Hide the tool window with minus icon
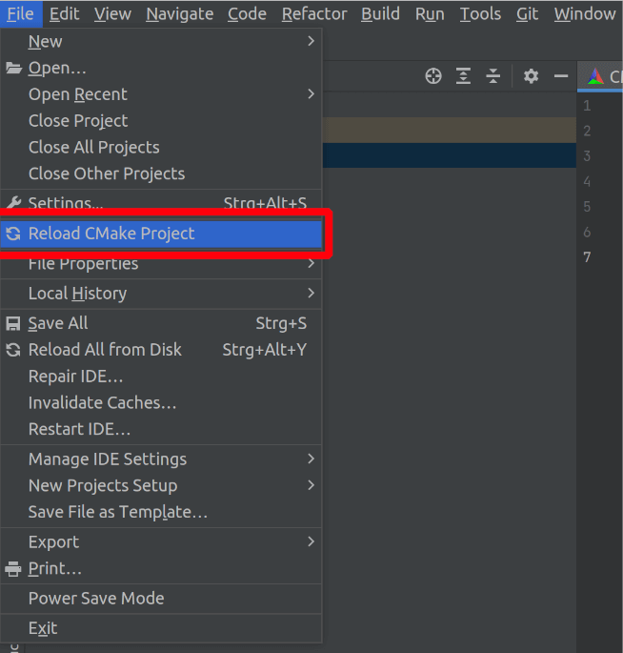The image size is (623, 653). (x=561, y=76)
